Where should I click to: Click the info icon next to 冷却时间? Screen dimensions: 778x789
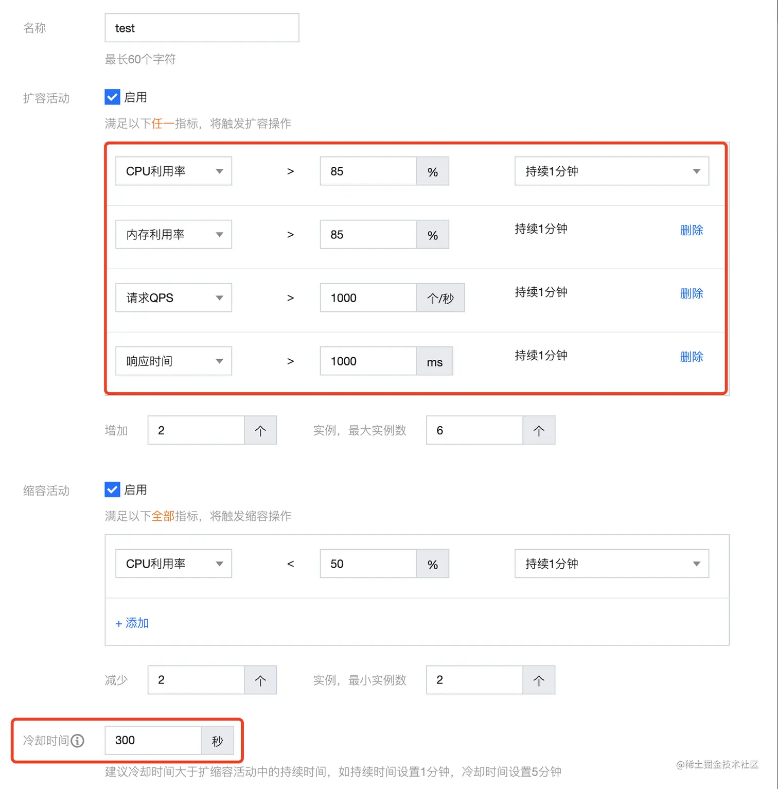[x=78, y=741]
